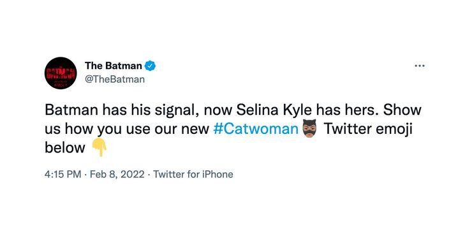Click the word now in first line
The image size is (472, 236).
(218, 112)
